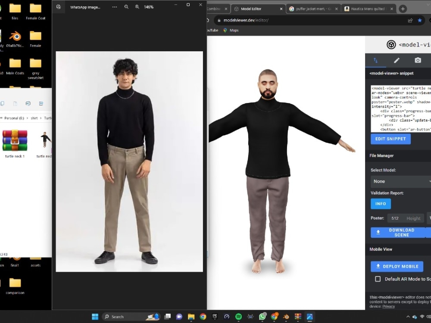
Task: Open the pencil edit tab in Model Editor
Action: (397, 60)
